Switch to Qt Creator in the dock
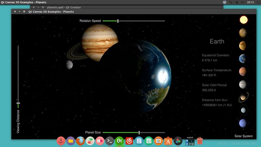 (119, 141)
